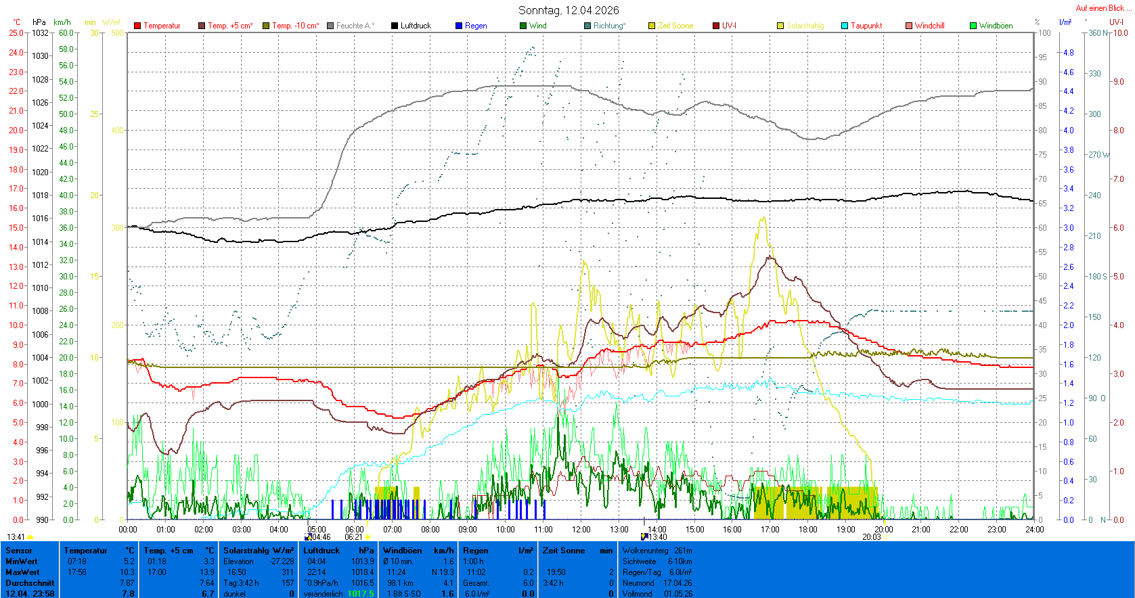Click the moon icon beside 13:40

(644, 537)
